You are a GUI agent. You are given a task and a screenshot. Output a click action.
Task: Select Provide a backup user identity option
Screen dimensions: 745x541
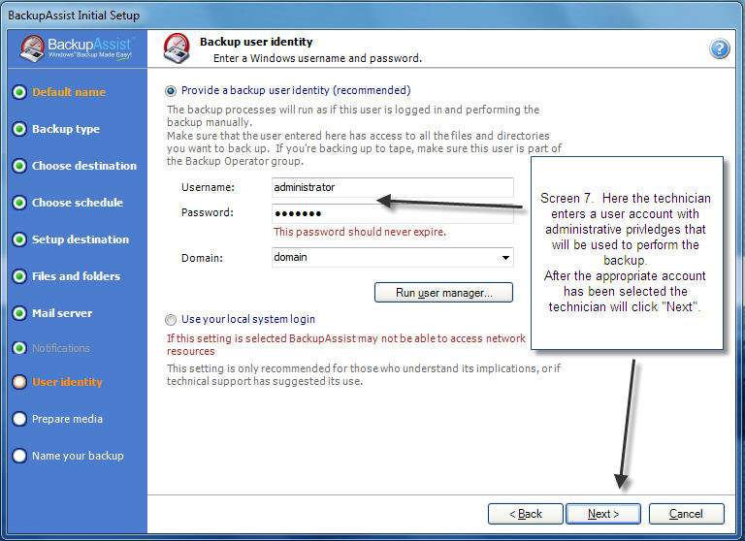(172, 90)
